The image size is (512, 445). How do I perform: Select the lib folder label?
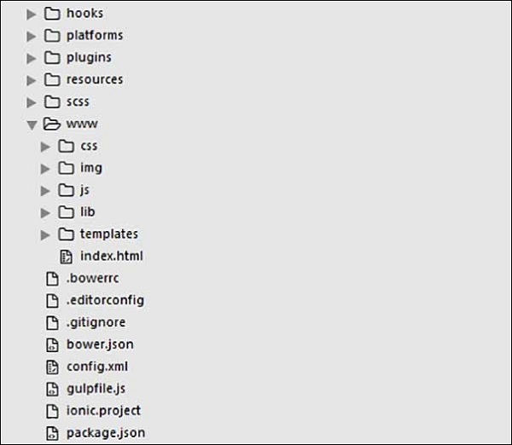point(88,212)
